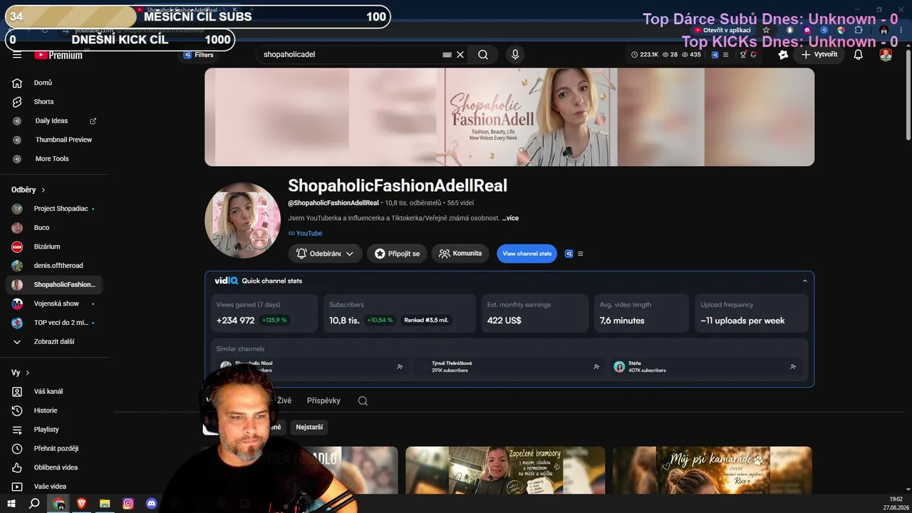The height and width of the screenshot is (513, 912).
Task: Add Týnuš Třešničková similar channel
Action: pos(596,367)
